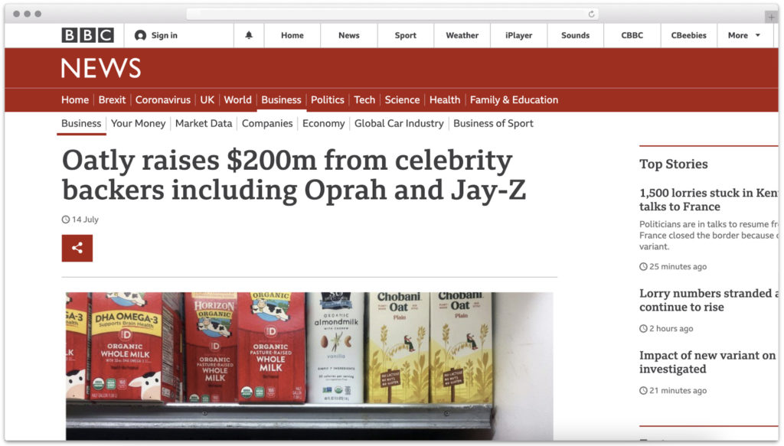Select Business in the red navigation bar
This screenshot has height=446, width=784.
pos(281,100)
